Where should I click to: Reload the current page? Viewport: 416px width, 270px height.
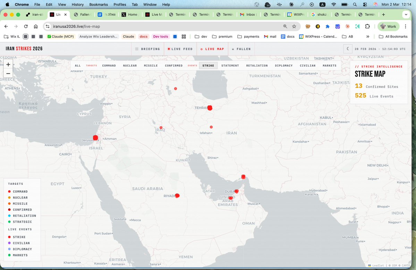(26, 26)
